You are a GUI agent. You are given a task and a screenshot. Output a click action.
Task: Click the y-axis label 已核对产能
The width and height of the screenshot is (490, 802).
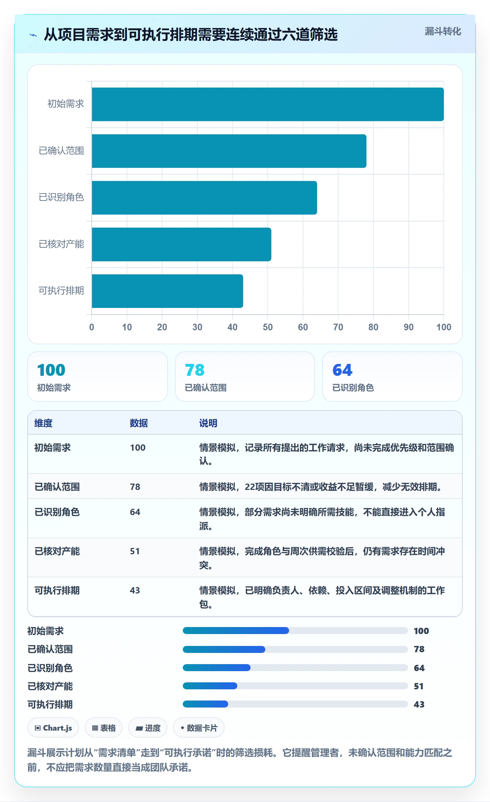[61, 244]
